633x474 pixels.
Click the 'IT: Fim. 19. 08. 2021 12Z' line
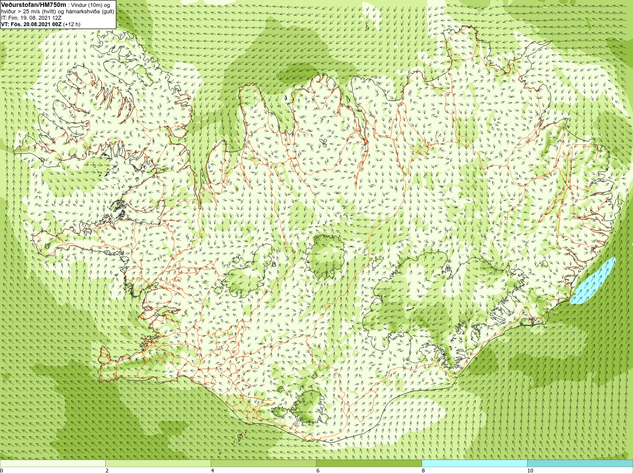pos(31,17)
